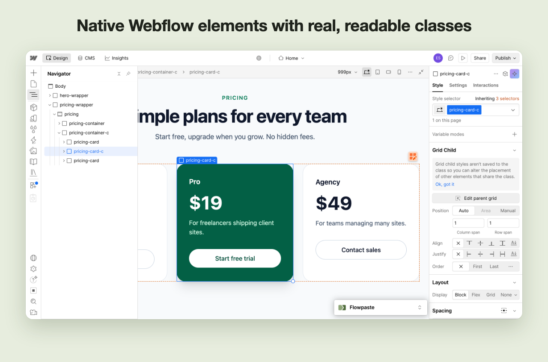This screenshot has width=548, height=362.
Task: Click Edit parent grid button
Action: tap(476, 198)
